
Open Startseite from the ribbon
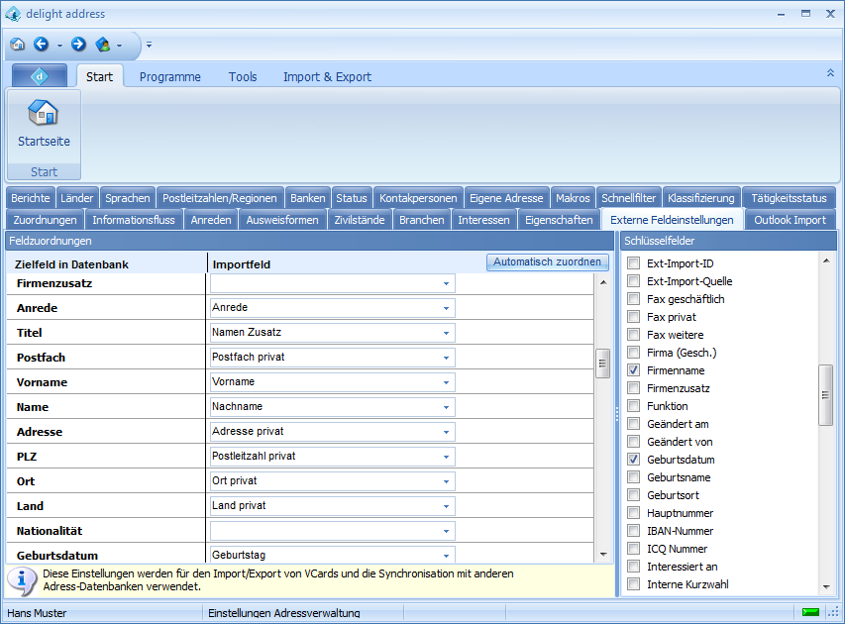[44, 124]
